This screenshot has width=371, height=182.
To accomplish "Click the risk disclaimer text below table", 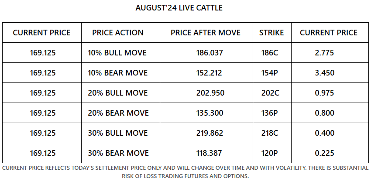I will coord(185,172).
